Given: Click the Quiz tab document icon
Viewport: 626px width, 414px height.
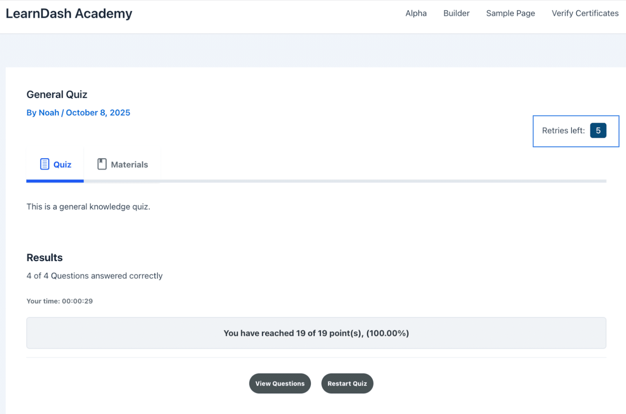Looking at the screenshot, I should (45, 164).
